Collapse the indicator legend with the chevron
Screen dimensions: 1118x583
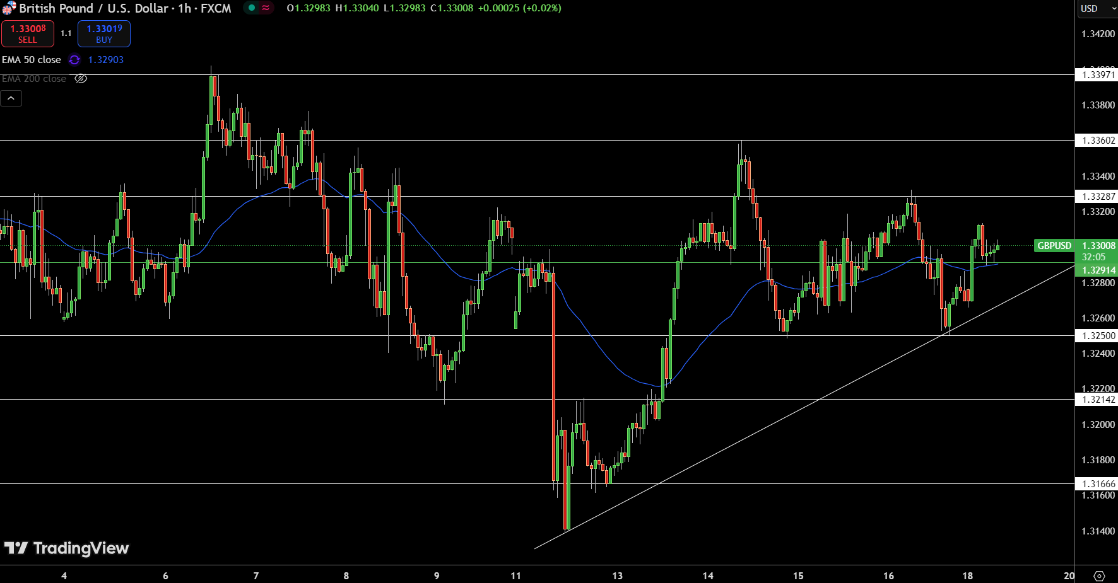pyautogui.click(x=11, y=98)
